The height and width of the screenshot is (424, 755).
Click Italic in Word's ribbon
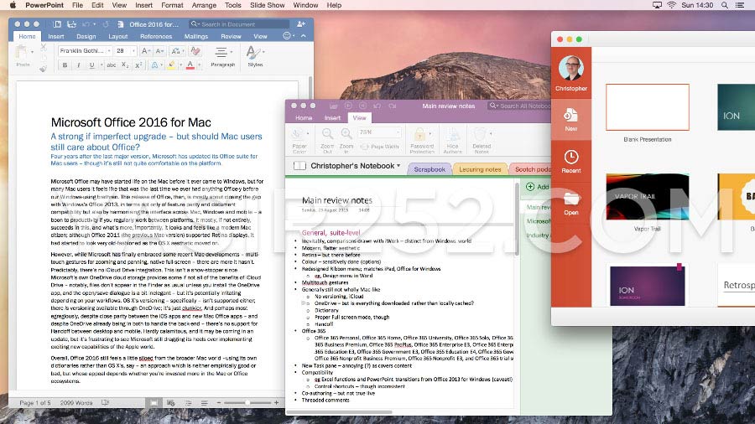(x=78, y=65)
